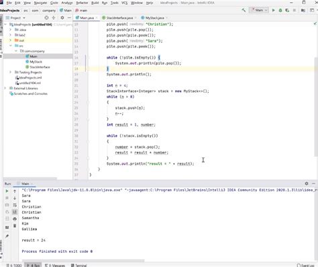Click Project panel horizontal scrollbar
The image size is (318, 267).
point(30,179)
